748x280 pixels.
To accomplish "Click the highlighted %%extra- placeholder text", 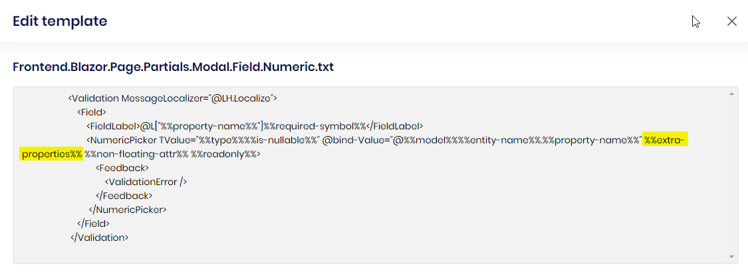I will 665,140.
